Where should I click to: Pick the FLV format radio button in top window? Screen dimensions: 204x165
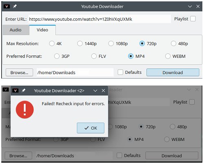click(x=94, y=56)
